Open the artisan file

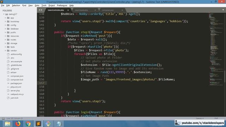(13, 72)
